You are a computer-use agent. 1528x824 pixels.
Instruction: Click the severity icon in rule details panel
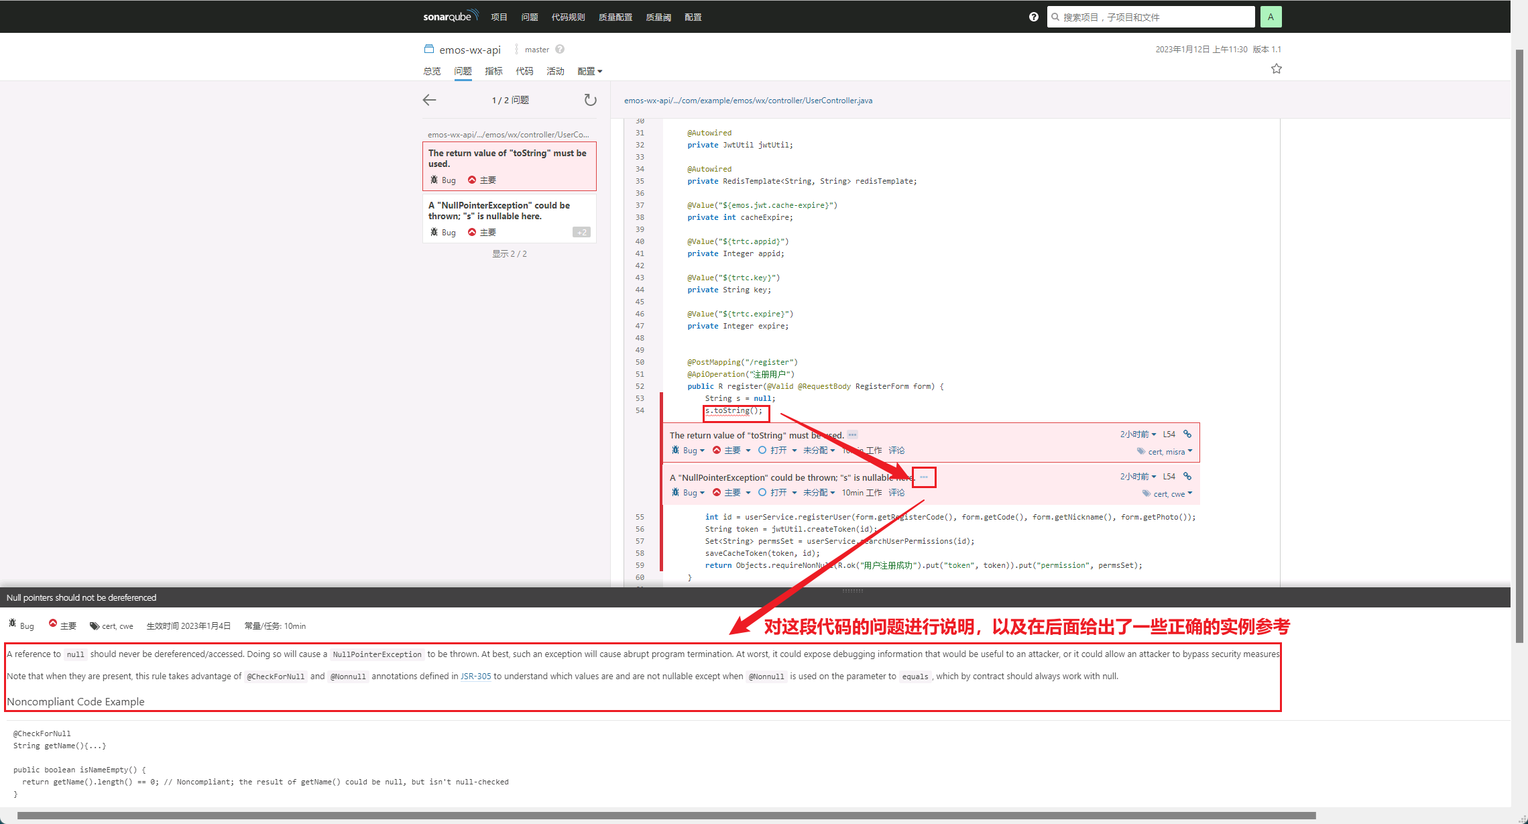coord(53,624)
